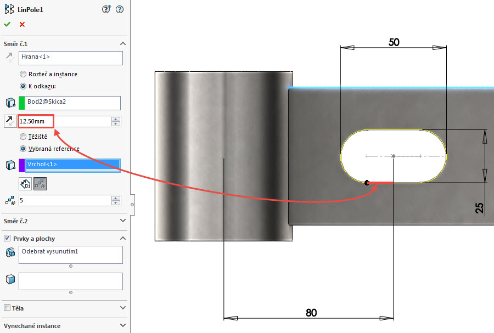Expand the Vynechané instance section
This screenshot has height=333, width=494.
tap(122, 326)
